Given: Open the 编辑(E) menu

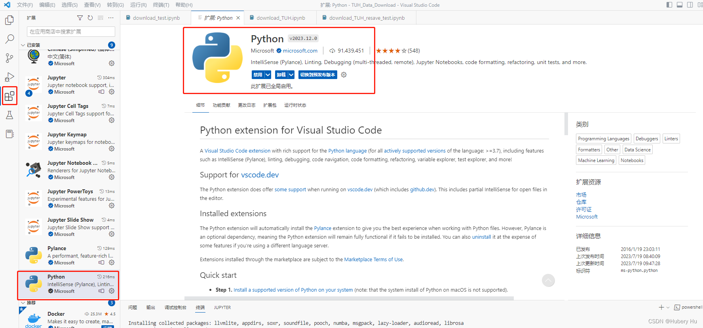Looking at the screenshot, I should pos(47,5).
